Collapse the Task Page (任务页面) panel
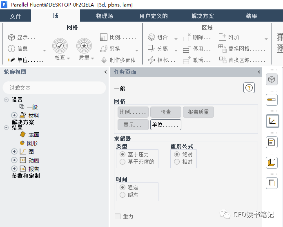Viewport: 283px width, 227px height. [x=259, y=72]
